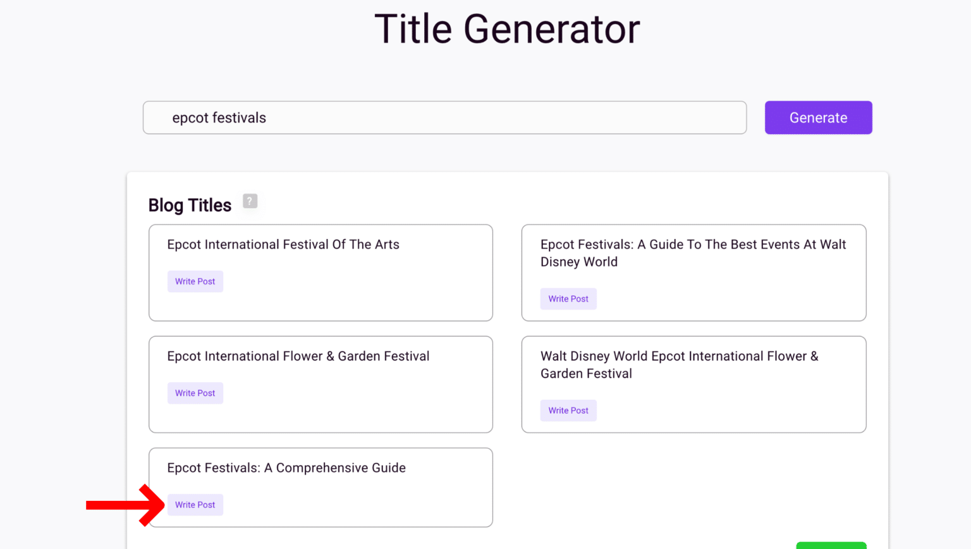
Task: Select the Walt Disney World Flower & Garden card
Action: tap(693, 384)
